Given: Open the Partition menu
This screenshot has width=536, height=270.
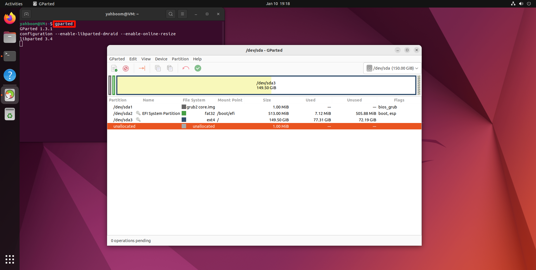Looking at the screenshot, I should pyautogui.click(x=180, y=59).
